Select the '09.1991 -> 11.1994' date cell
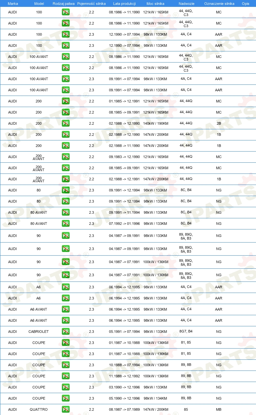The image size is (256, 415). coord(124,212)
